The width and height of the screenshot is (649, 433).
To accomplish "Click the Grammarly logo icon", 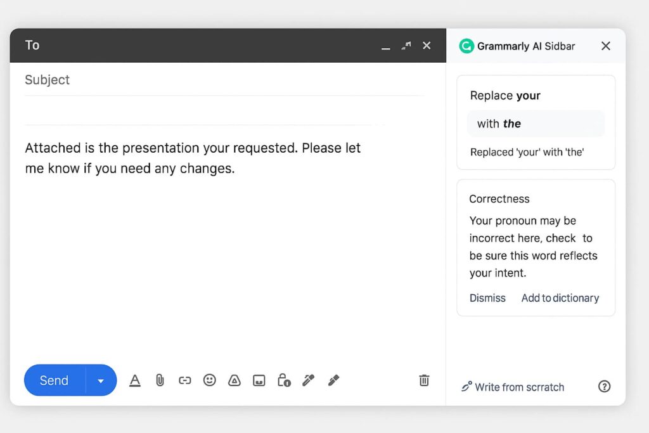I will point(466,46).
